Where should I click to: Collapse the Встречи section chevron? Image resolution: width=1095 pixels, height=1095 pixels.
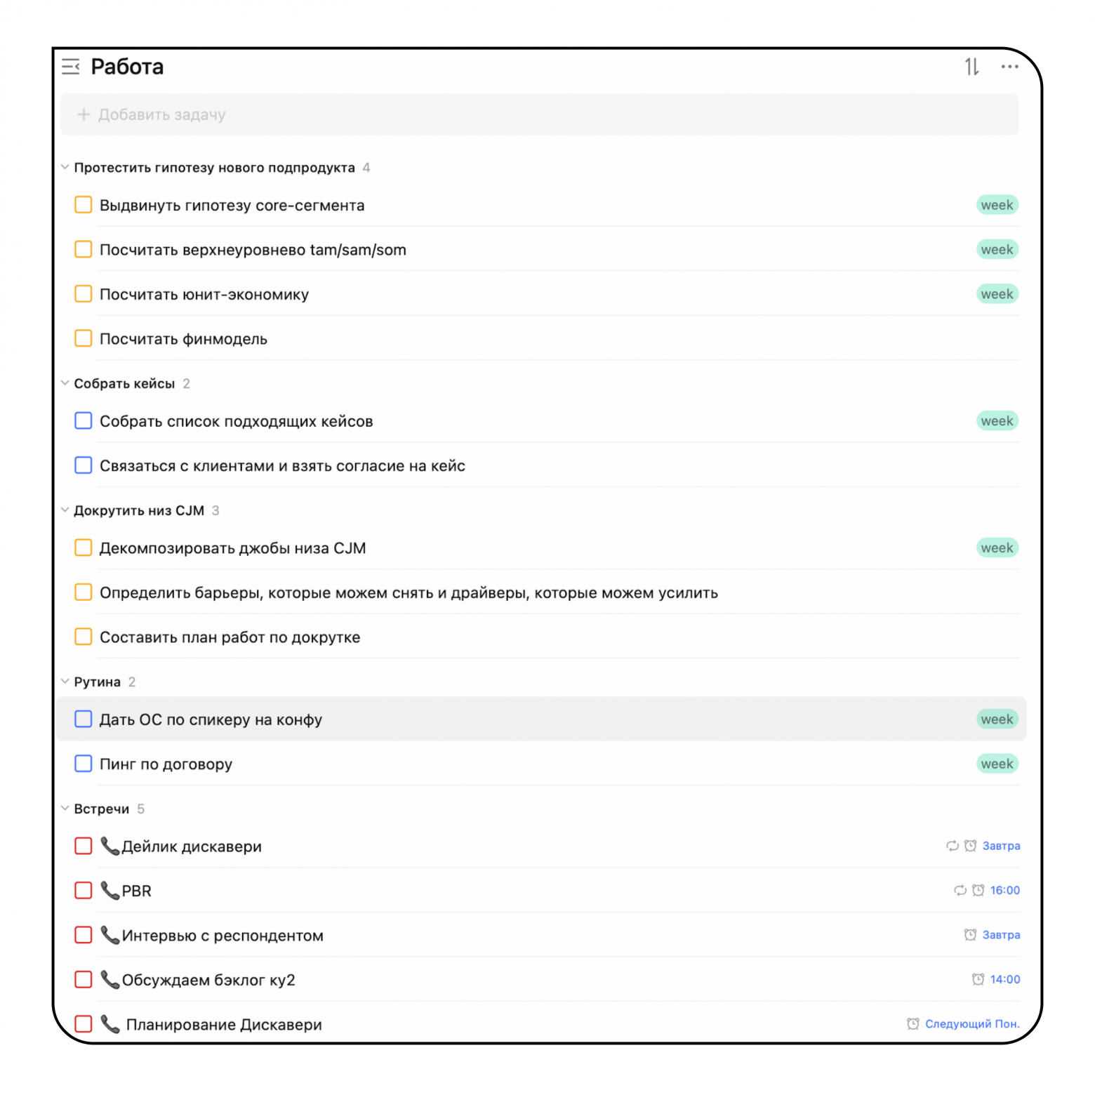coord(65,809)
